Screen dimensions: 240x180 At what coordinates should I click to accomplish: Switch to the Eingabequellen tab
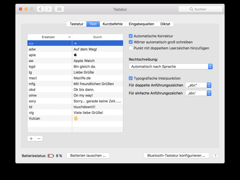[141, 24]
